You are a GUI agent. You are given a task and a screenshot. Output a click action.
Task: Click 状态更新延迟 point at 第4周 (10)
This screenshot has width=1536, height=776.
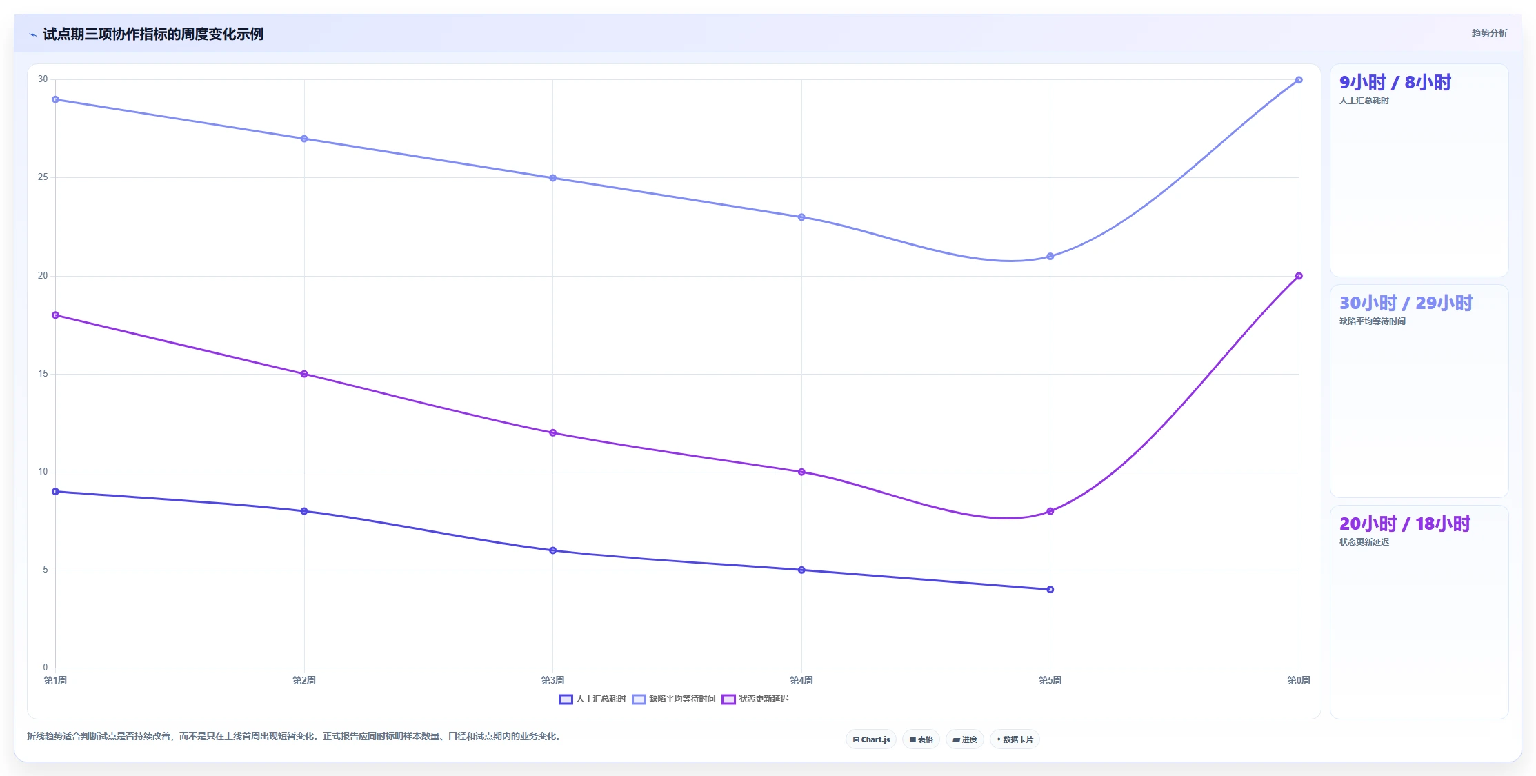click(x=801, y=472)
